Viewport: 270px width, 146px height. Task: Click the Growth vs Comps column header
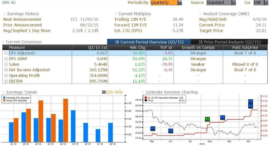point(198,47)
